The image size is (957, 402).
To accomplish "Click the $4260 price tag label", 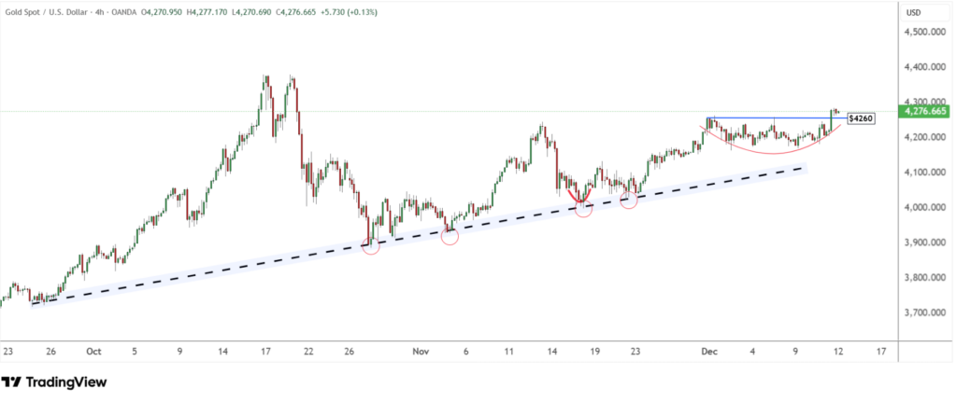I will click(860, 119).
